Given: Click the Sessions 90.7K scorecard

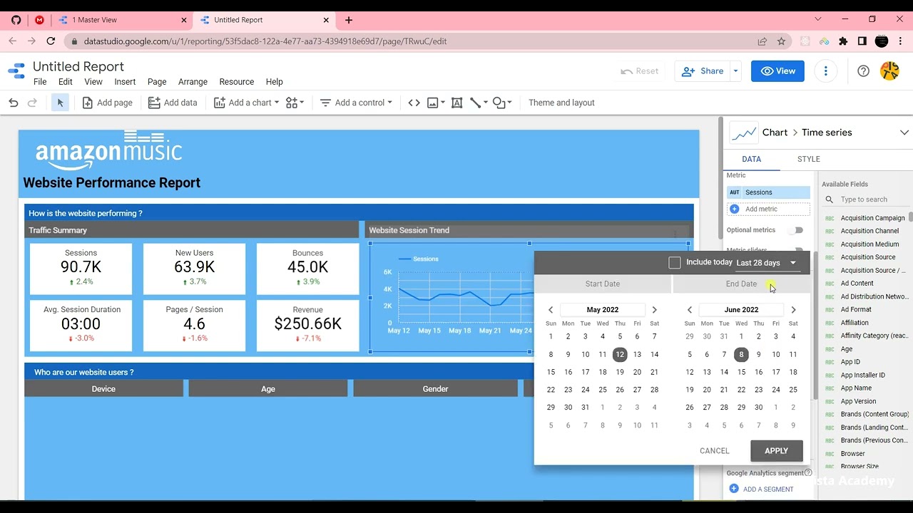Looking at the screenshot, I should 81,269.
